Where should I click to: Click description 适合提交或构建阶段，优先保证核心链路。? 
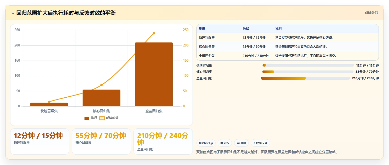[x=305, y=38]
